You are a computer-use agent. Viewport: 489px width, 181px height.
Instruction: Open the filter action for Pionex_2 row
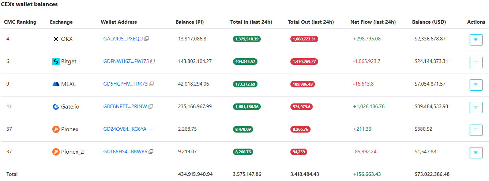coord(476,153)
